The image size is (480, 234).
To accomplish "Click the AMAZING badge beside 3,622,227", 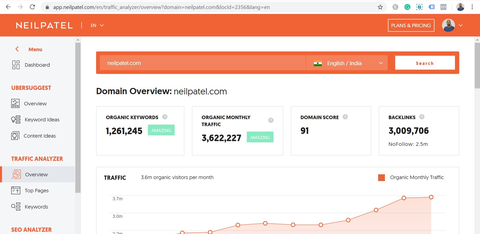I will [x=260, y=137].
